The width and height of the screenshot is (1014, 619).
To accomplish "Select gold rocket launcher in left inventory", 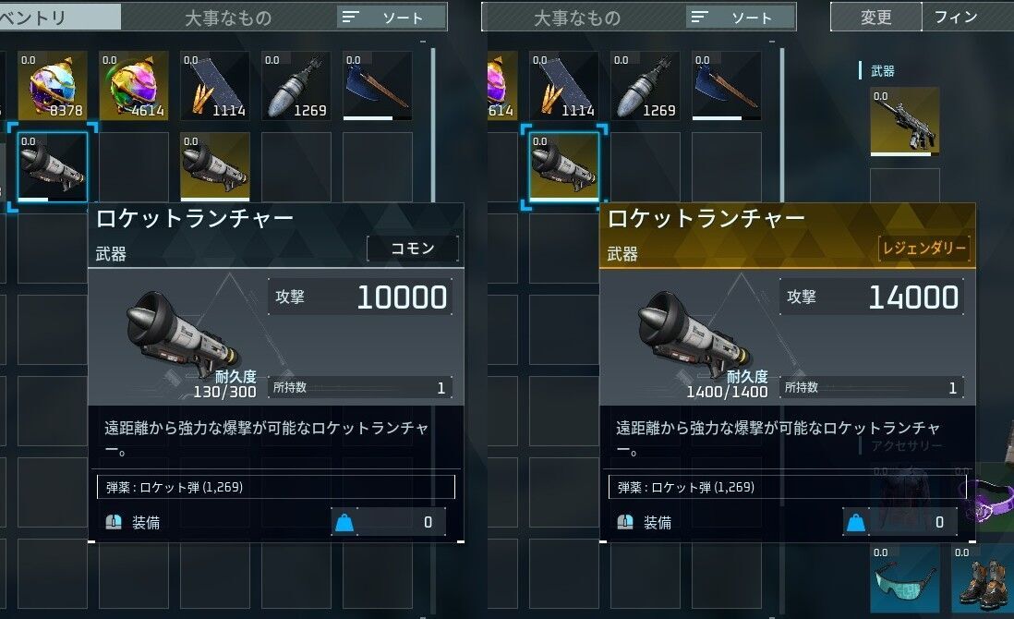I will tap(214, 167).
